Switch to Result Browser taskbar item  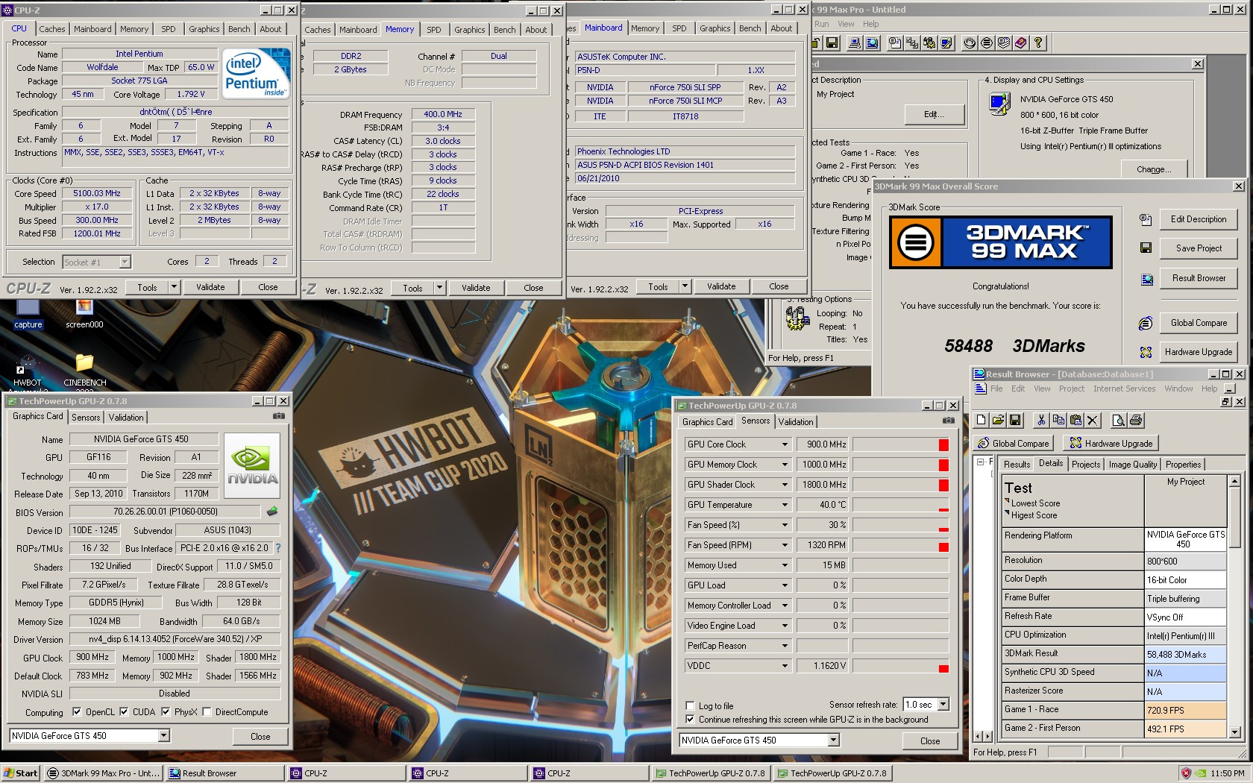coord(224,773)
